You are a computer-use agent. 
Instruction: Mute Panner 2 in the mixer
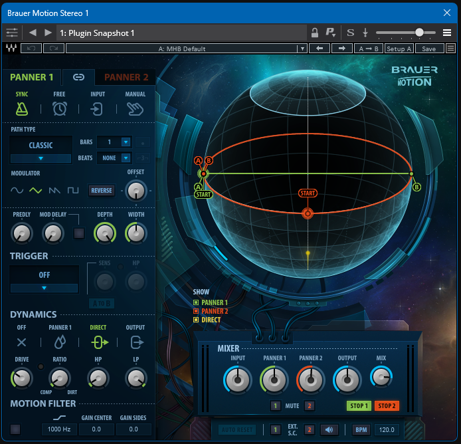(x=310, y=405)
